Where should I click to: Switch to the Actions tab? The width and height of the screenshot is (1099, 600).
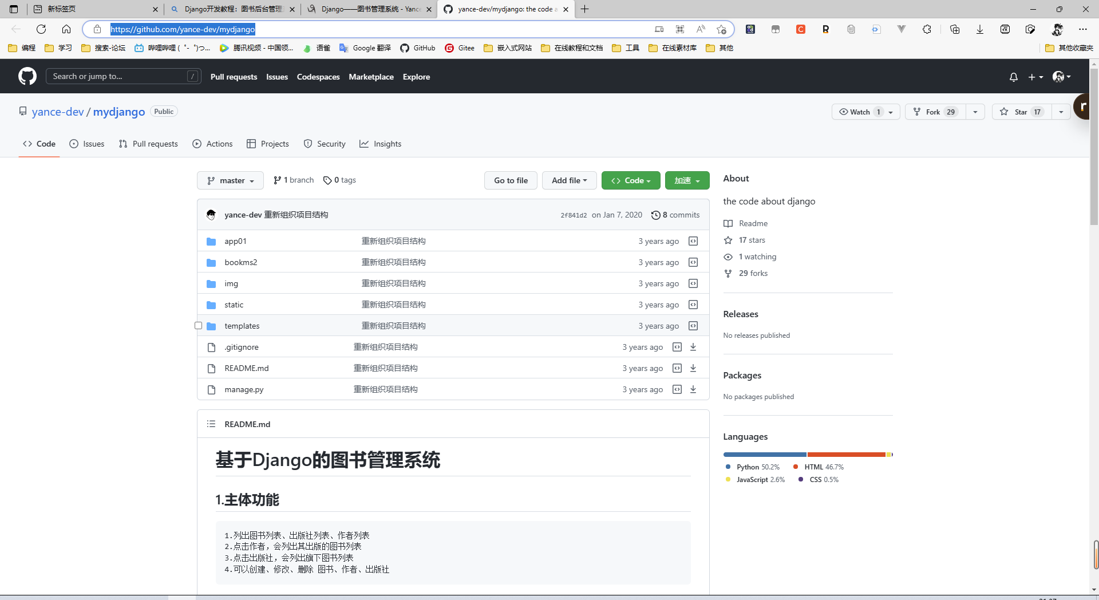(213, 144)
